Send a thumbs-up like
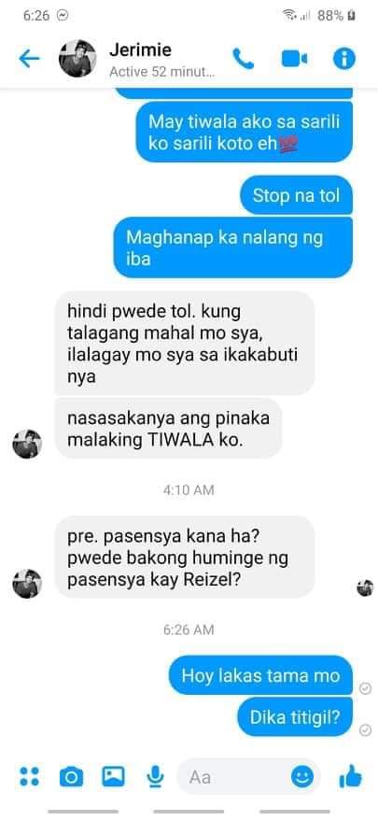Viewport: 378px width, 820px height. pyautogui.click(x=350, y=776)
